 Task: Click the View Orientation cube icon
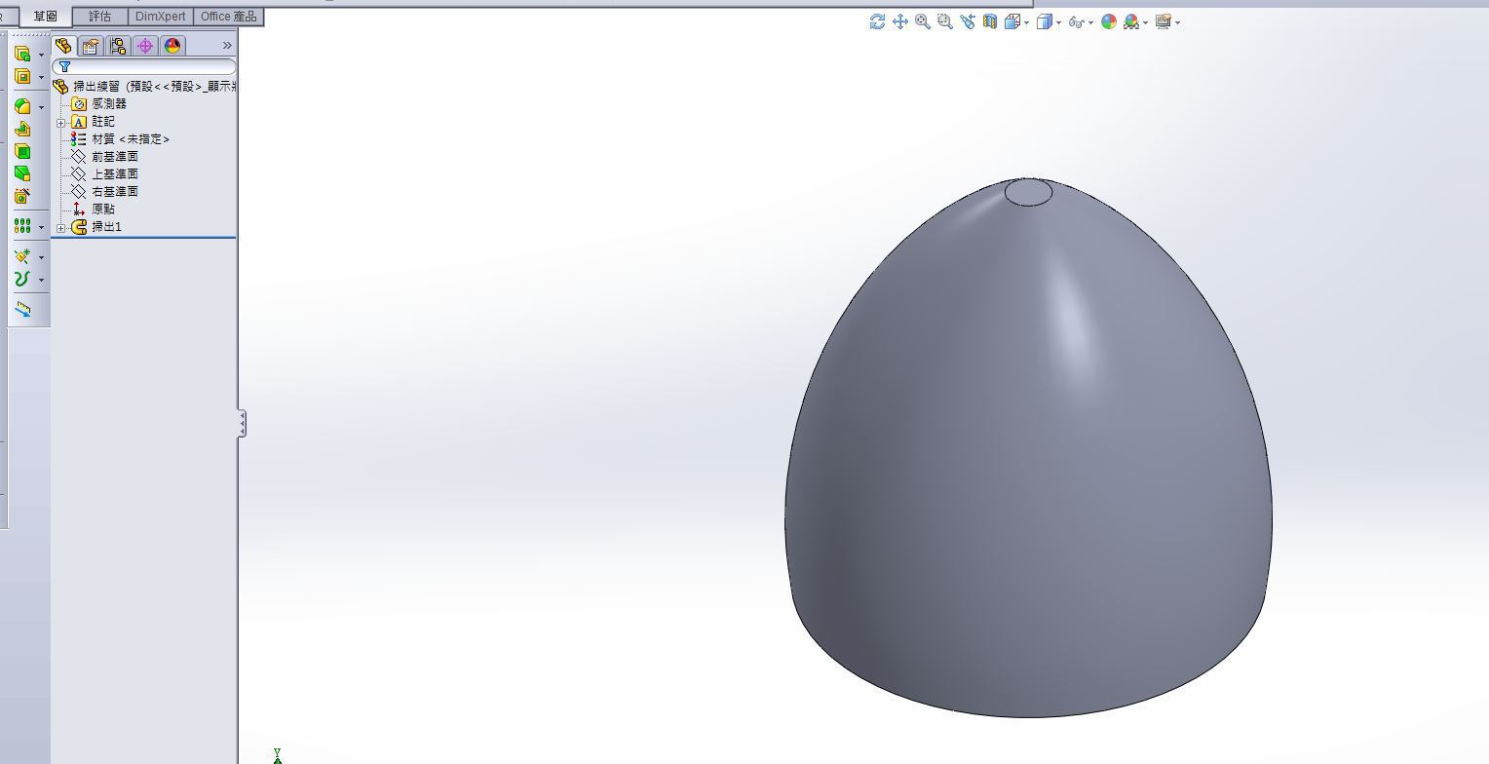(x=1012, y=21)
